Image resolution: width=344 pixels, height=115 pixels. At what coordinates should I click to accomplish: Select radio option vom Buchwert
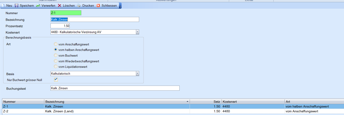(56, 55)
